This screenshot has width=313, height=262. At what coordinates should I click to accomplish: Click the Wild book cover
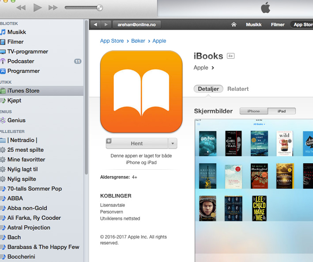click(x=284, y=143)
